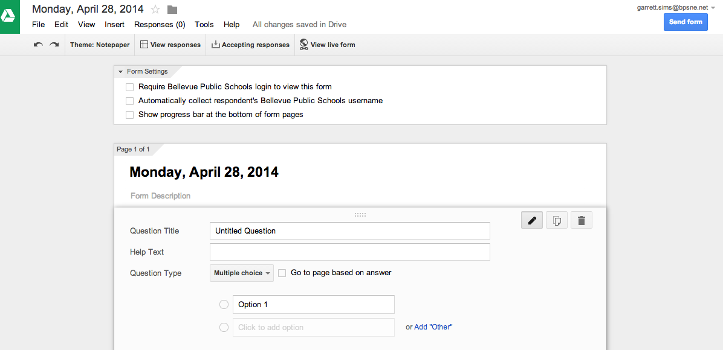Viewport: 723px width, 350px height.
Task: Select the pencil edit icon on the question
Action: (532, 220)
